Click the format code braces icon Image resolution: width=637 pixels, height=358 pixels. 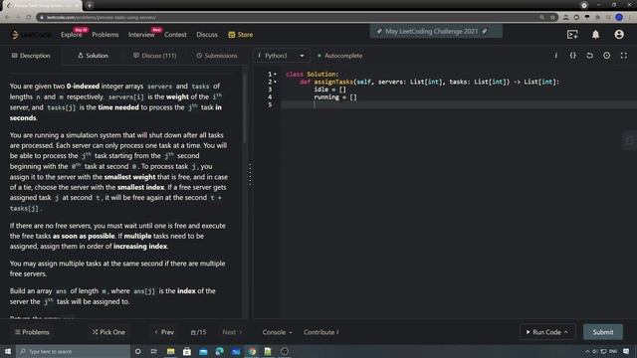573,56
